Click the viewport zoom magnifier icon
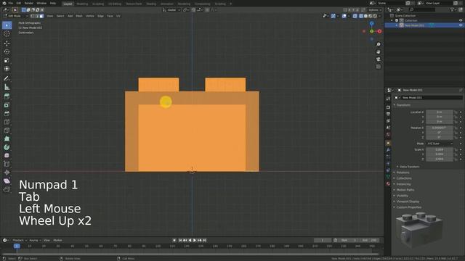The height and width of the screenshot is (261, 465). [378, 44]
